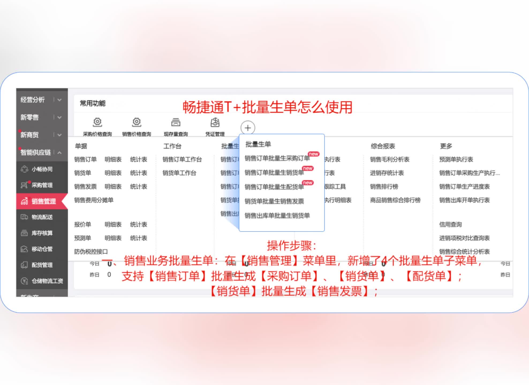Open 防伪税控接口
This screenshot has height=385, width=529.
tap(91, 252)
